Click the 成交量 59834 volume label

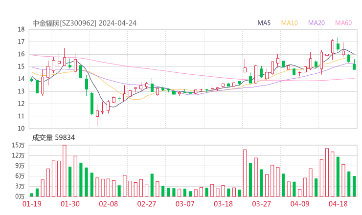point(53,138)
